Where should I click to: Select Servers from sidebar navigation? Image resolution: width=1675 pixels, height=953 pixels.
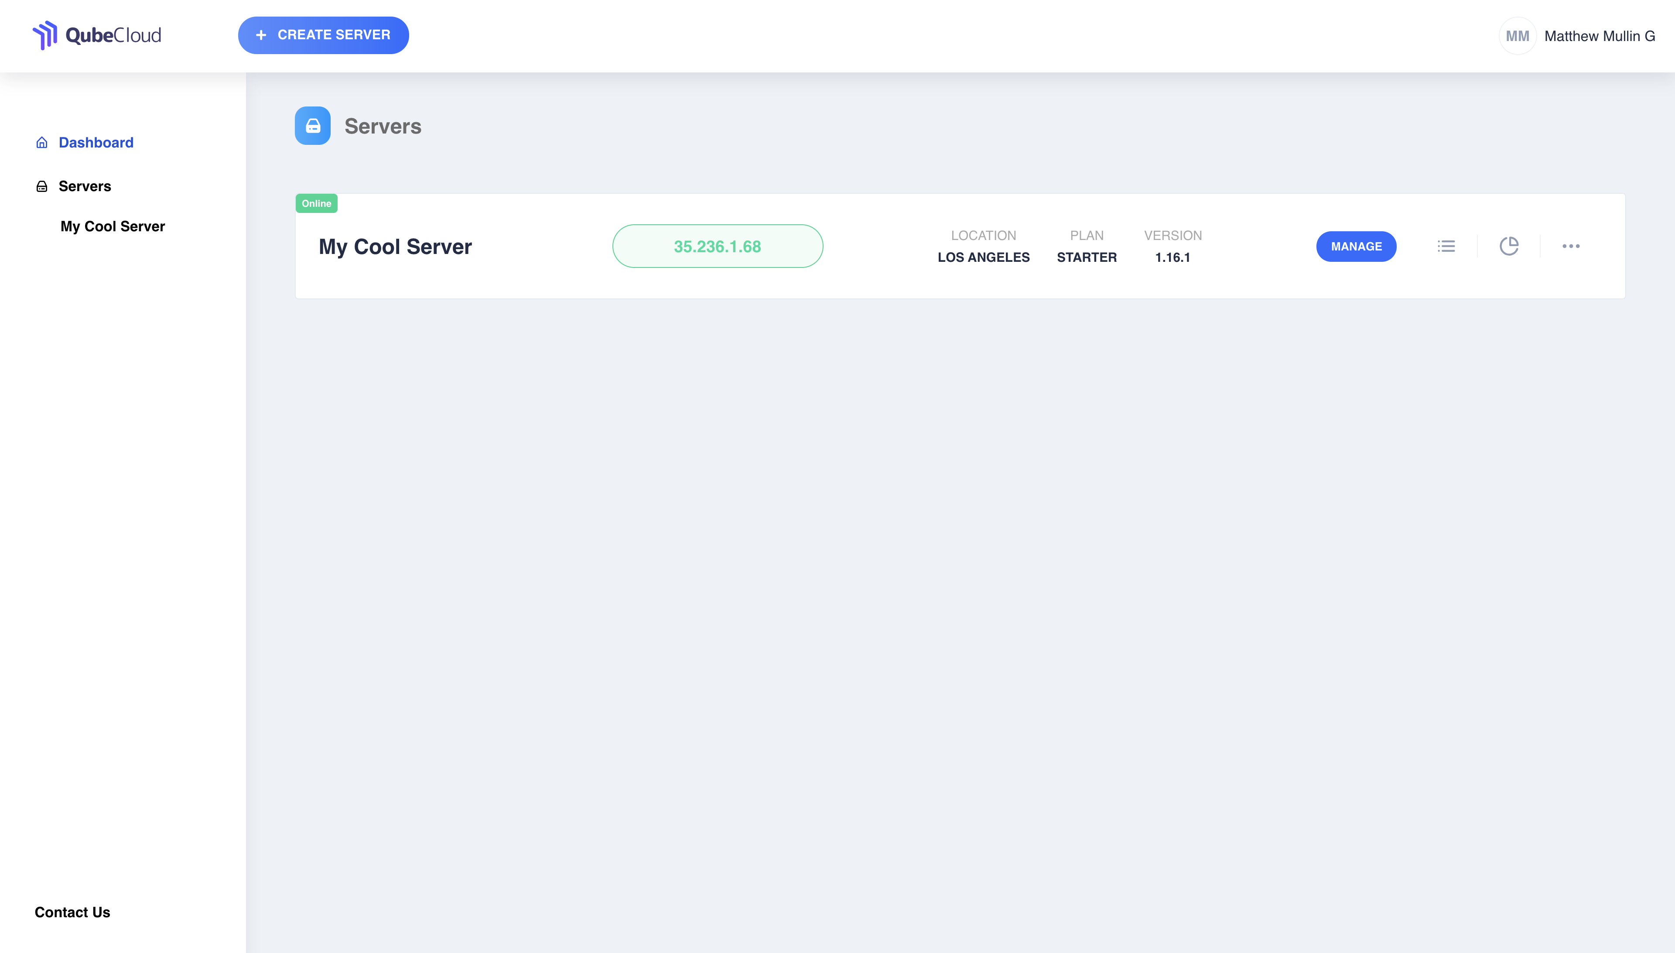[84, 185]
